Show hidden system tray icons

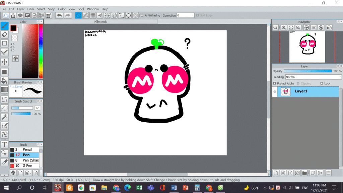coord(265,188)
